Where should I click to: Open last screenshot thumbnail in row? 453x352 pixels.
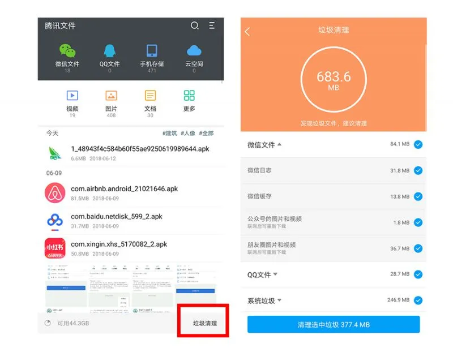pos(196,288)
